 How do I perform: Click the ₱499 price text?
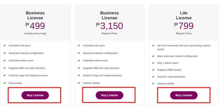coord(35,26)
